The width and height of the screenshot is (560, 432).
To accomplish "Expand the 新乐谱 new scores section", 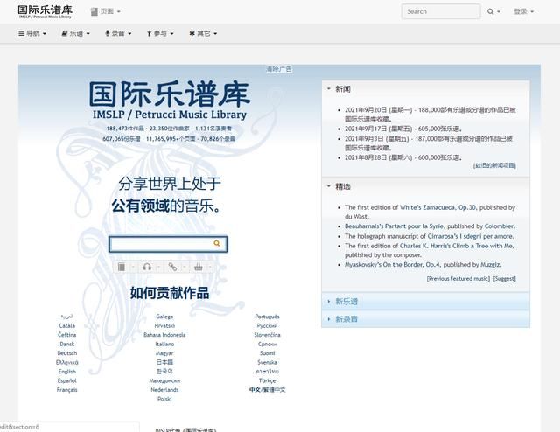I will coord(425,302).
